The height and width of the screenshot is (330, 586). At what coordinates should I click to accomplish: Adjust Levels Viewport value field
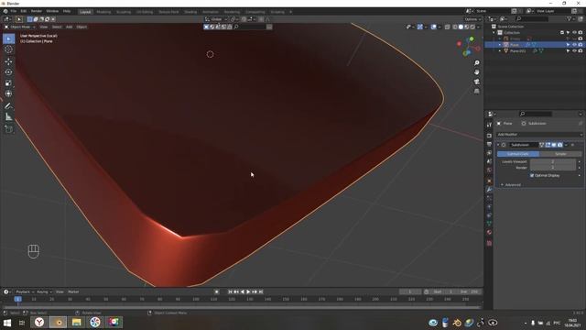coord(553,161)
